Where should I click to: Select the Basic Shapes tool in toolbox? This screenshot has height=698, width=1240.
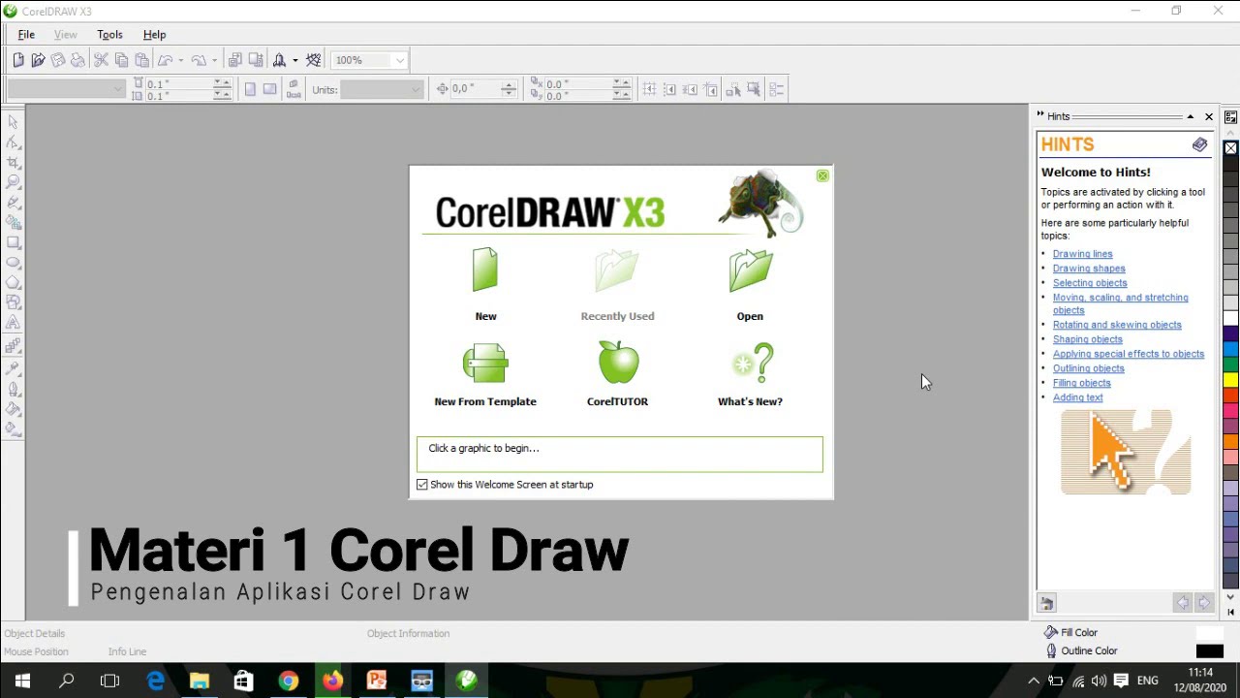(x=14, y=302)
